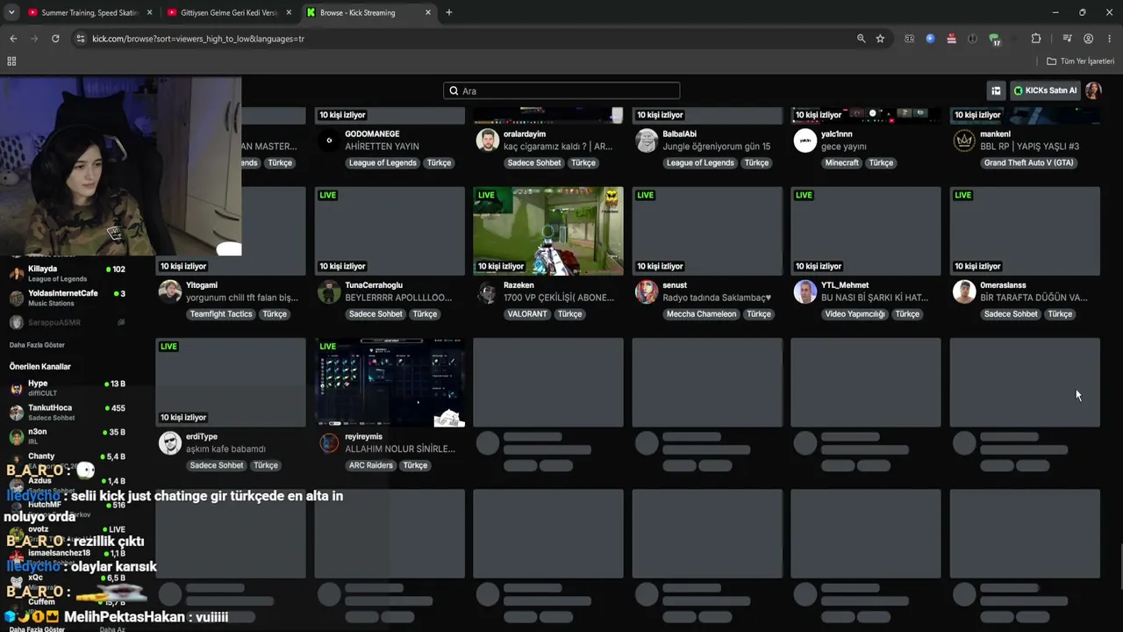This screenshot has height=632, width=1123.
Task: Bookmark this page with the star icon
Action: 880,39
